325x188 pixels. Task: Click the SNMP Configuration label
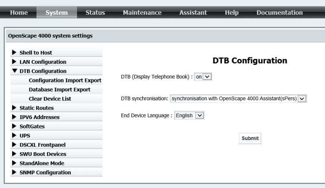tap(45, 173)
